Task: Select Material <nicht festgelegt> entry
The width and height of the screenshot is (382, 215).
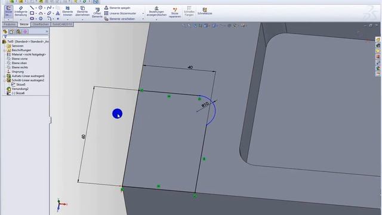Action: coord(29,54)
